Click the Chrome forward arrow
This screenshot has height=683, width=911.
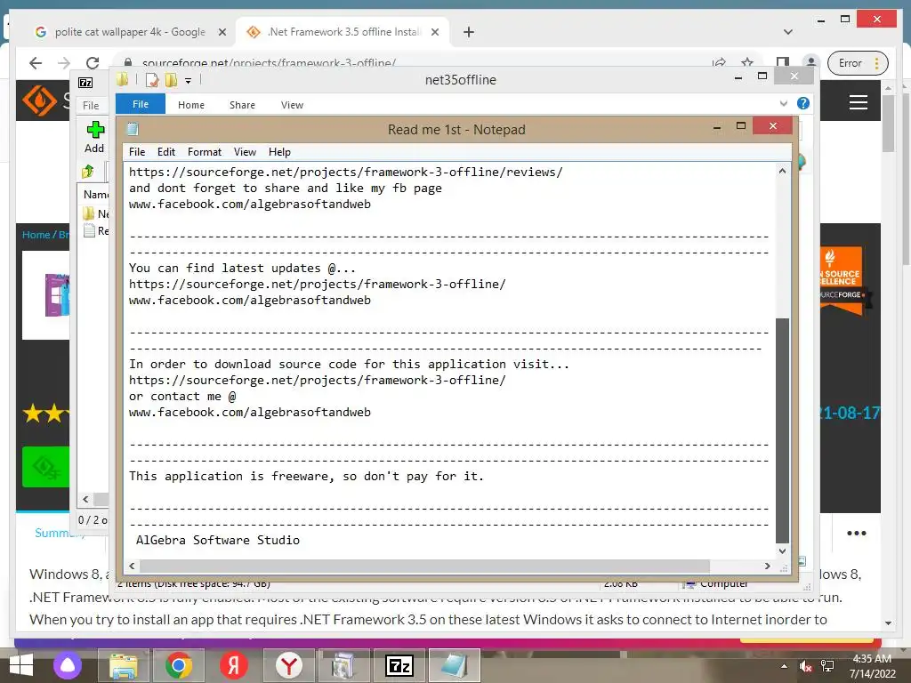coord(64,63)
